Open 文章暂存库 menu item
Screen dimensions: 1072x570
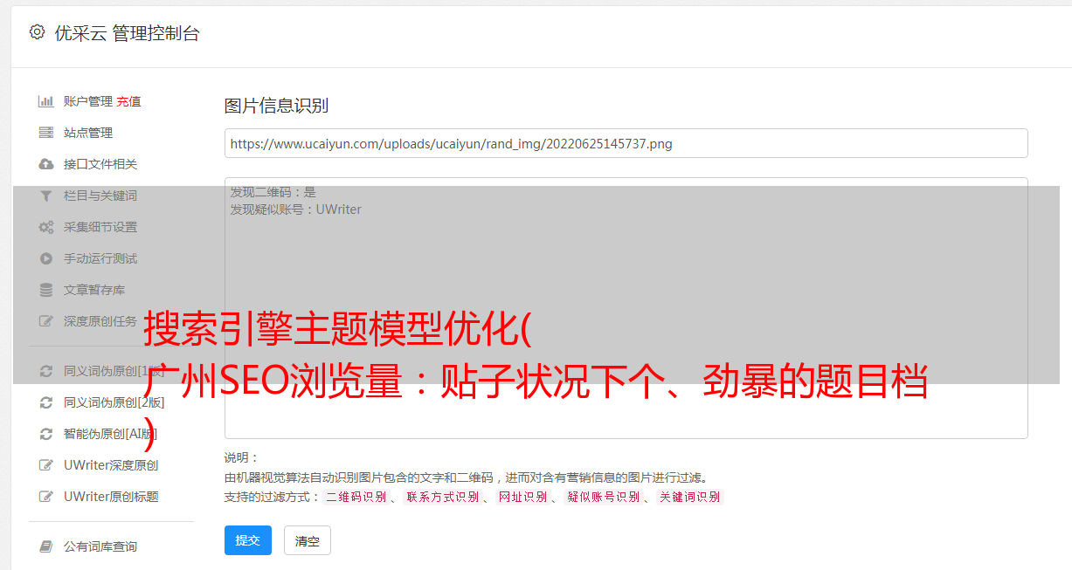click(x=94, y=290)
